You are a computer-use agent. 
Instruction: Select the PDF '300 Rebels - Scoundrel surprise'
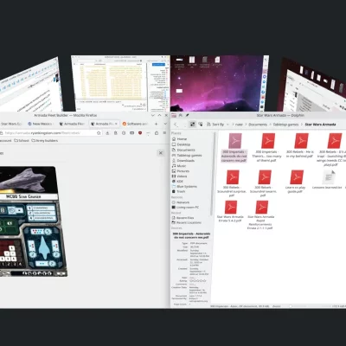pyautogui.click(x=232, y=183)
